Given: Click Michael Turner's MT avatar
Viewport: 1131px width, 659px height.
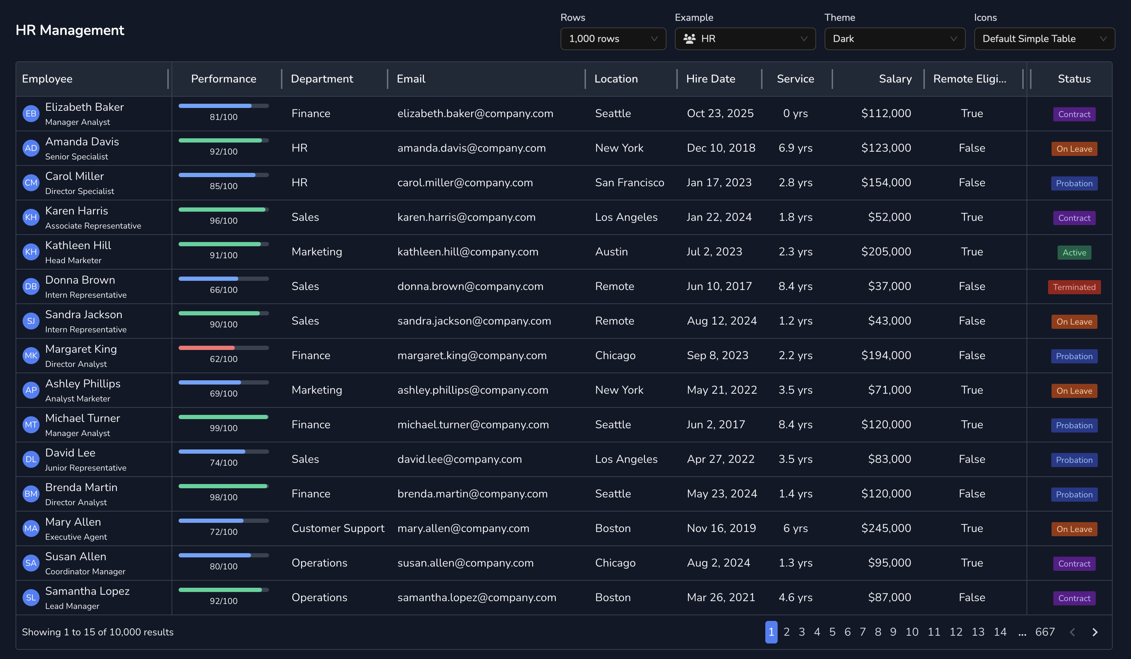Looking at the screenshot, I should click(31, 424).
